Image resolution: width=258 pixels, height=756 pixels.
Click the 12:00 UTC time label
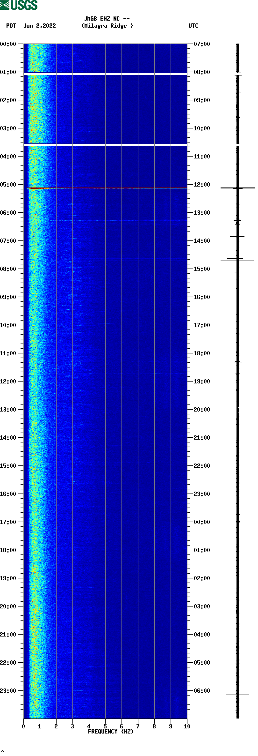pyautogui.click(x=202, y=185)
